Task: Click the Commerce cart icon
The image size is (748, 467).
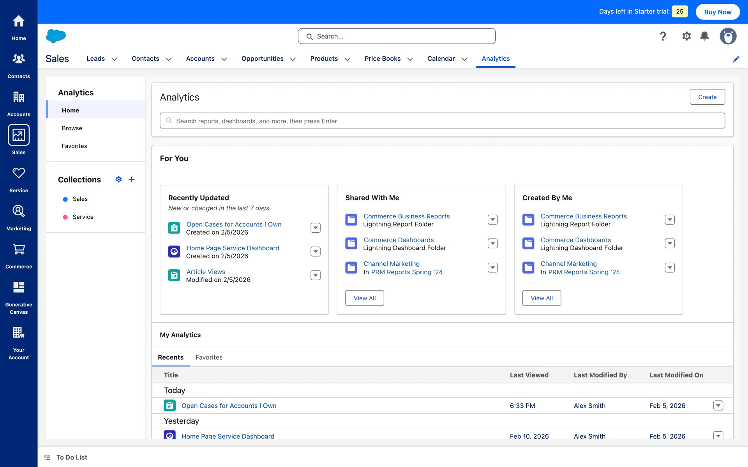Action: pyautogui.click(x=18, y=249)
